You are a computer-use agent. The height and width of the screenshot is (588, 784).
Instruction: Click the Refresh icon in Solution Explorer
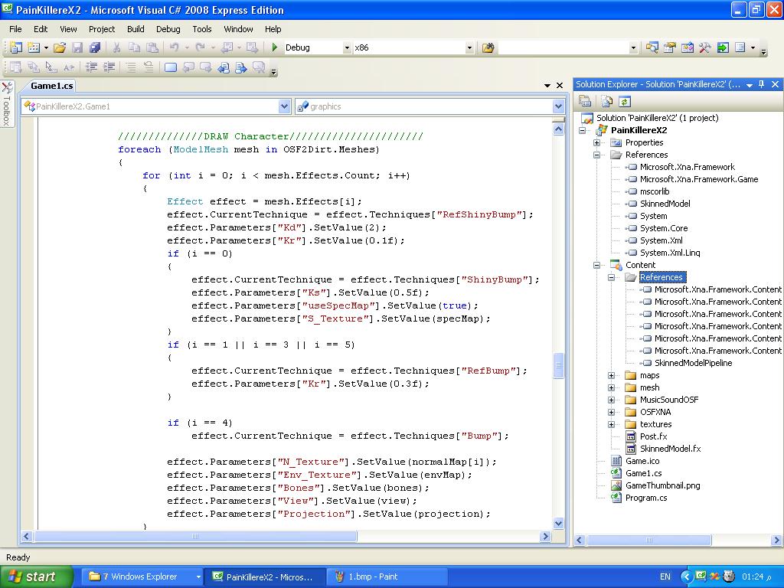[x=625, y=102]
